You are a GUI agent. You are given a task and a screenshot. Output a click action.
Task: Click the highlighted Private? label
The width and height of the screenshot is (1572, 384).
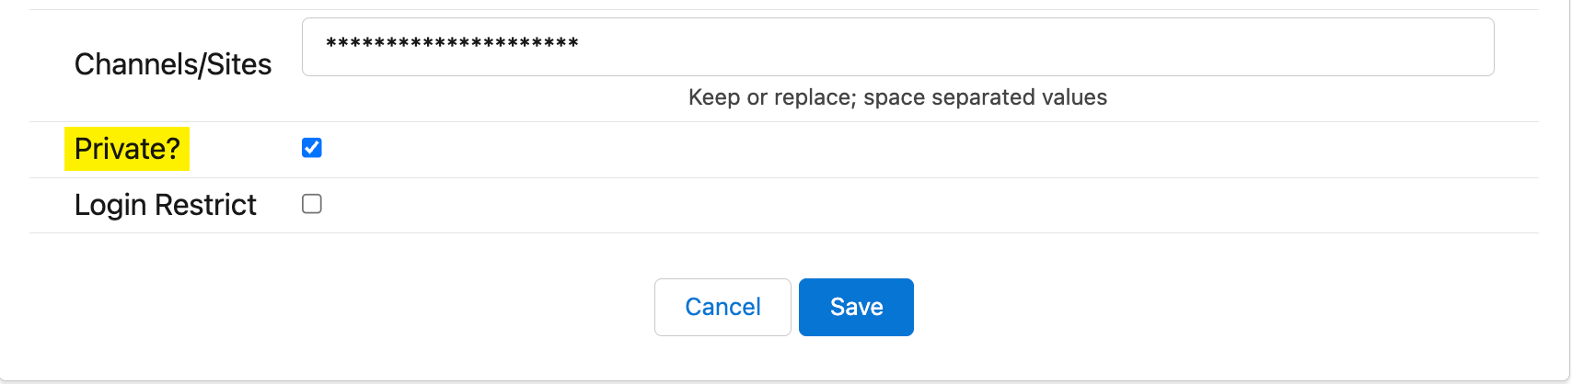127,149
